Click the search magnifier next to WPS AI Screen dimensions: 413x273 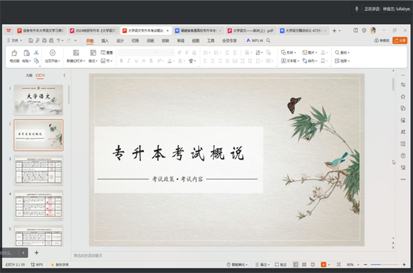pos(268,41)
